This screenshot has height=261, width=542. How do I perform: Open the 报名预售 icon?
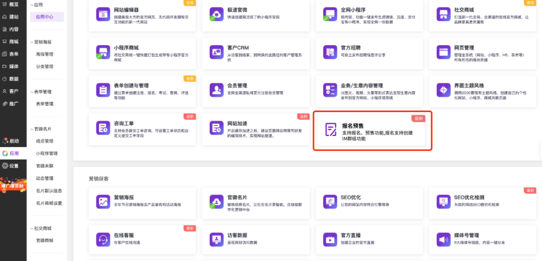point(331,130)
